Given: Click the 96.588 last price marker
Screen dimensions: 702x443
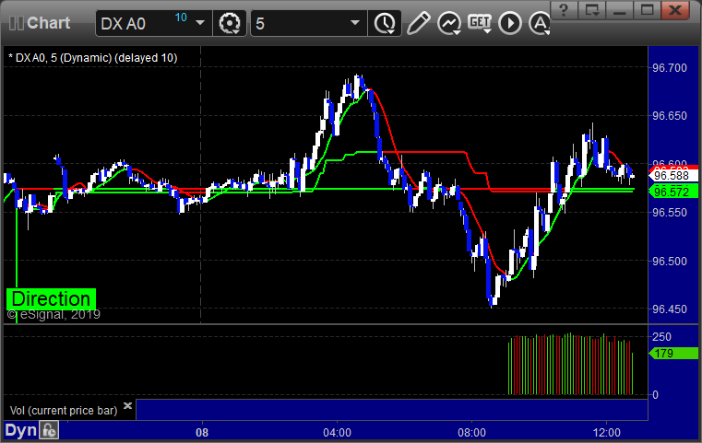Looking at the screenshot, I should (672, 176).
